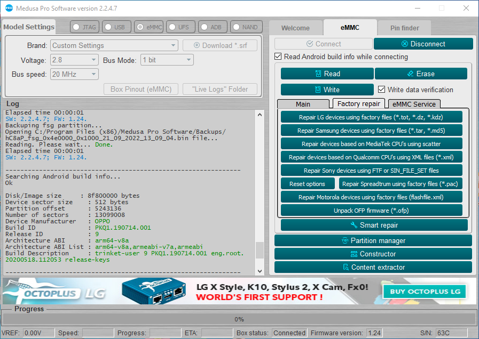Viewport: 479px width, 339px height.
Task: Switch to the eMMC Service tab
Action: coord(414,104)
